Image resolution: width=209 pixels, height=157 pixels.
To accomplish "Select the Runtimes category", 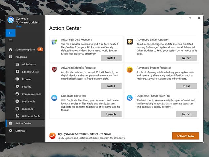I will pyautogui.click(x=25, y=109).
